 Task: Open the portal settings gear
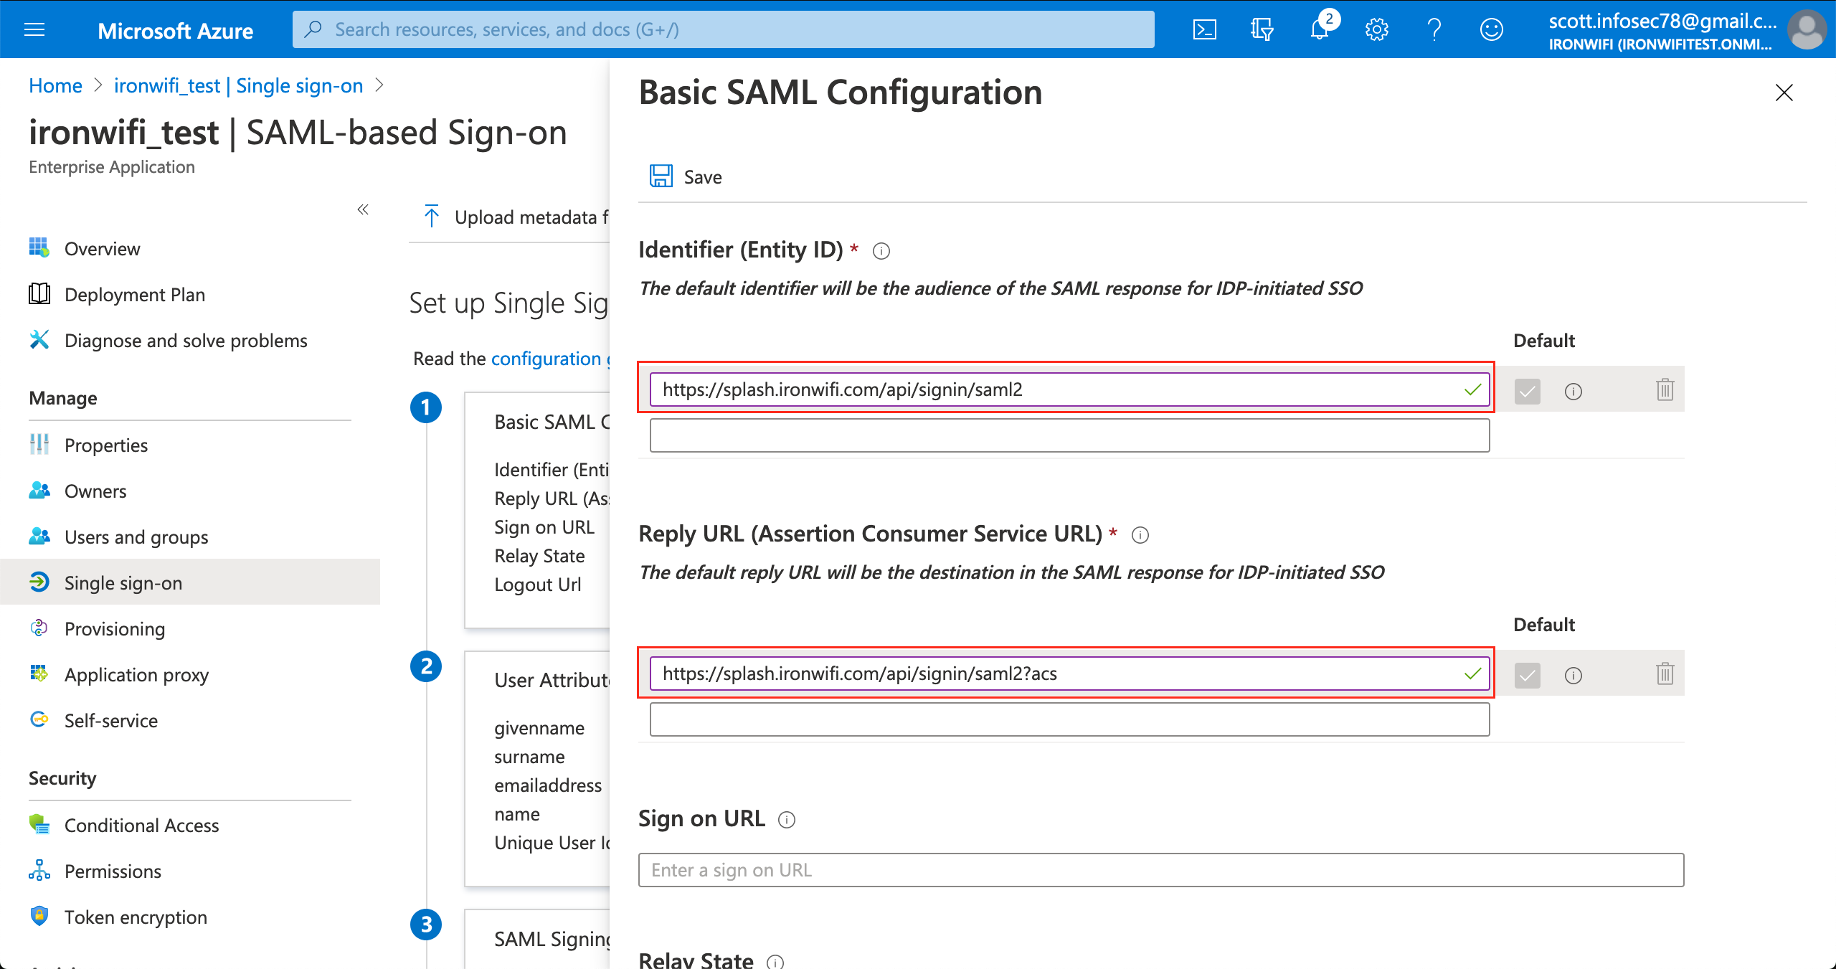[1376, 29]
